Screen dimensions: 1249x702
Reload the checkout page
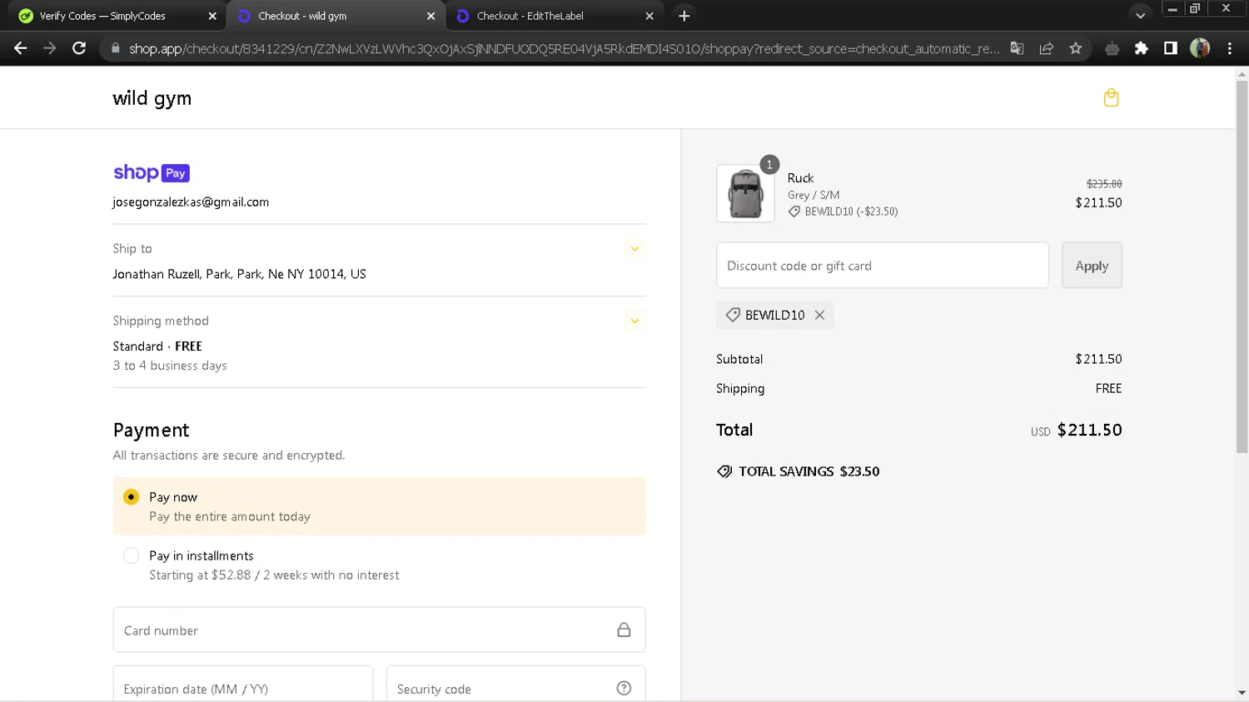coord(79,48)
